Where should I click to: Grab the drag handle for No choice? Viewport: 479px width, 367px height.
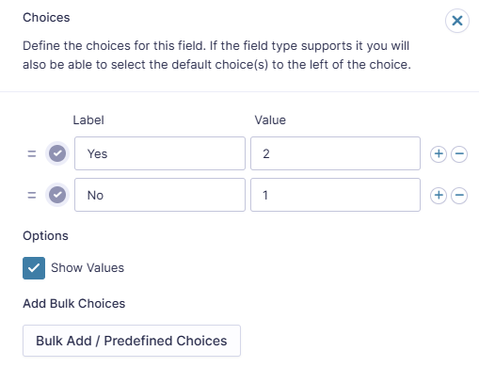[32, 196]
